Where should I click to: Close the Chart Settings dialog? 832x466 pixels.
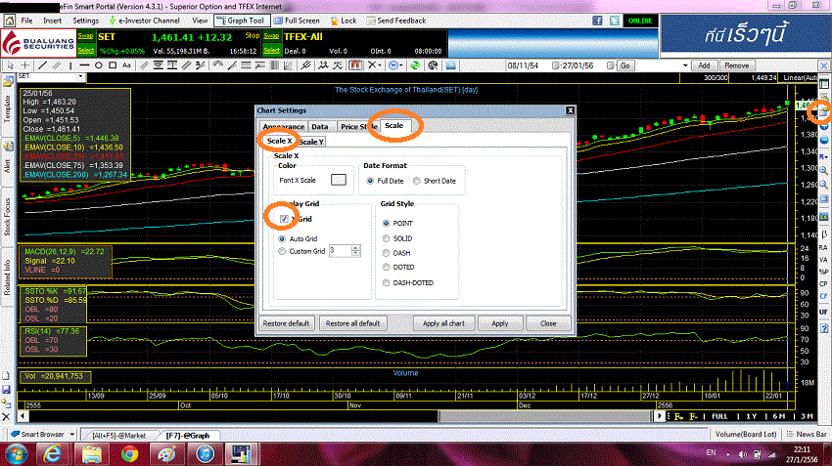(548, 323)
